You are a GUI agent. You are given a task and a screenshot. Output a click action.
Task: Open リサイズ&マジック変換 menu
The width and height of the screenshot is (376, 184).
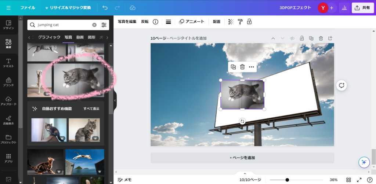[x=68, y=8]
